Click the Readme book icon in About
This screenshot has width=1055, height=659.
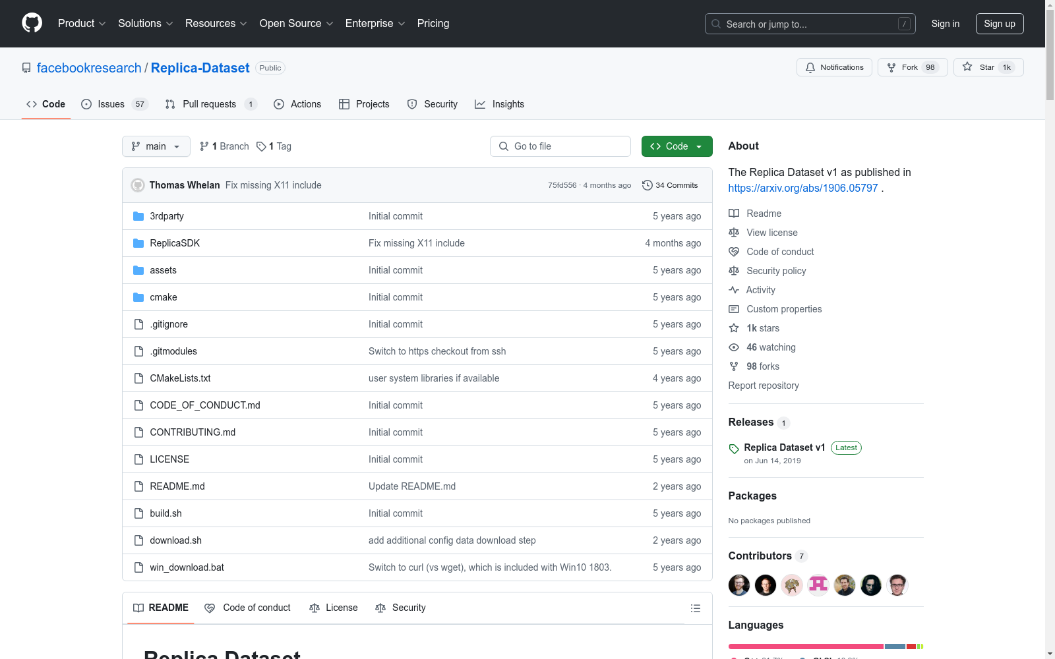tap(734, 214)
